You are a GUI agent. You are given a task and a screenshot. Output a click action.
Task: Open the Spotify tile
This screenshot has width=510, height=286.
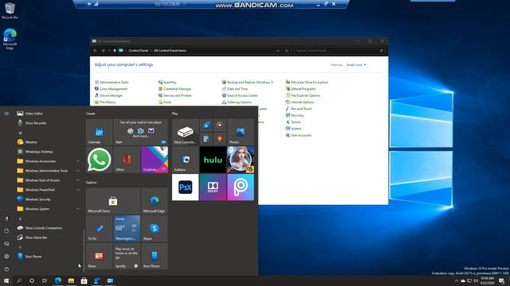(x=127, y=256)
